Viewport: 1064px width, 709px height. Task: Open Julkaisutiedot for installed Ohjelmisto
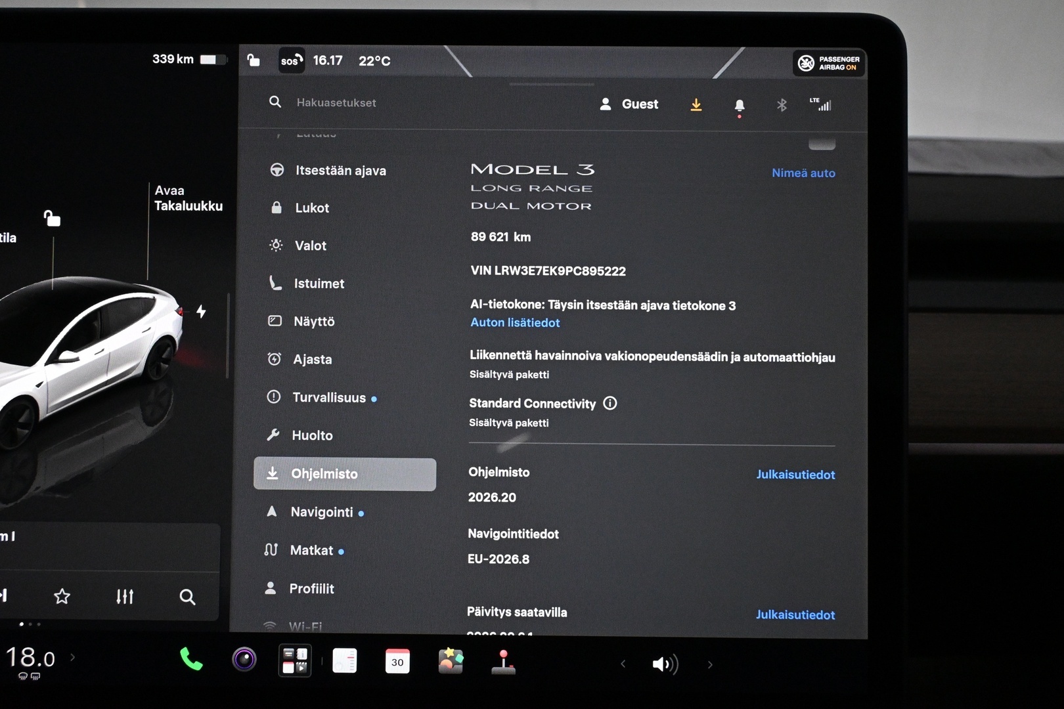pyautogui.click(x=795, y=475)
